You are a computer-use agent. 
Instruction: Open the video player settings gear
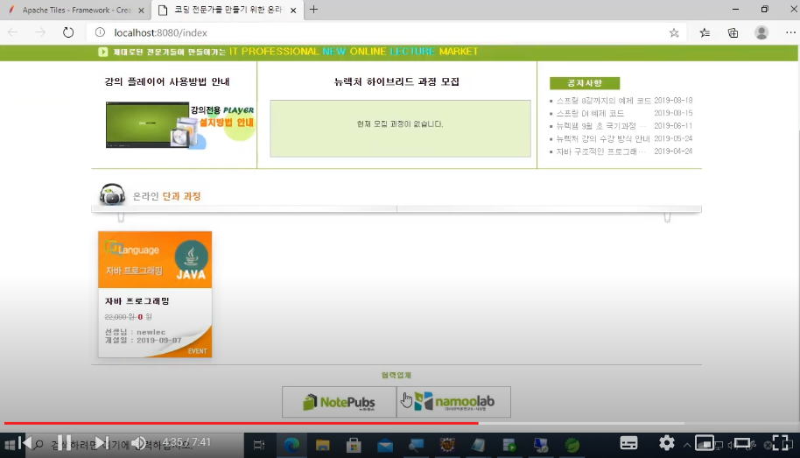coord(666,443)
